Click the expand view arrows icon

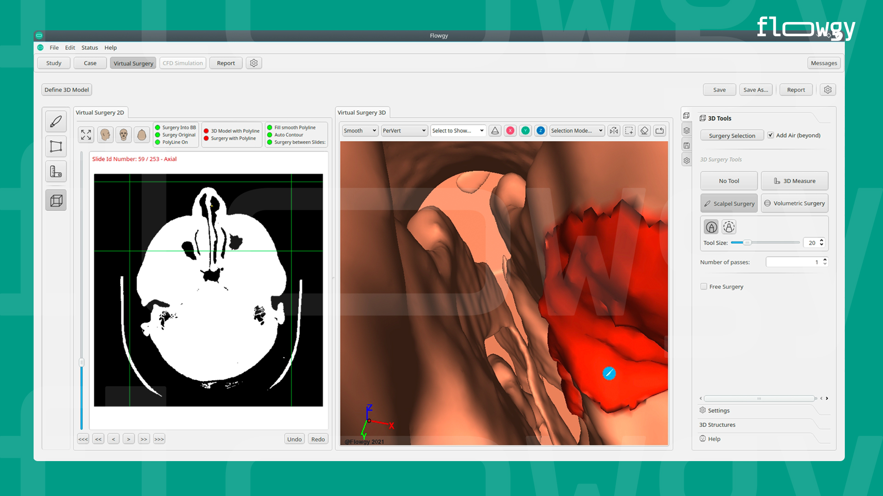point(86,135)
